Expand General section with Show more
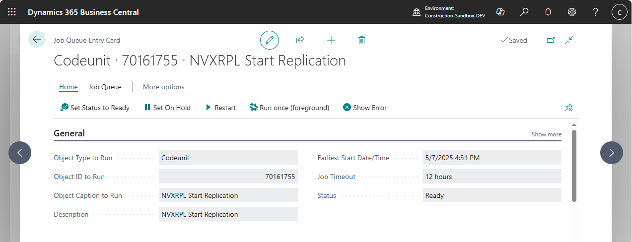The width and height of the screenshot is (632, 242). click(546, 134)
